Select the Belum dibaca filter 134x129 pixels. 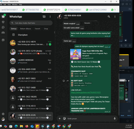coord(25,29)
